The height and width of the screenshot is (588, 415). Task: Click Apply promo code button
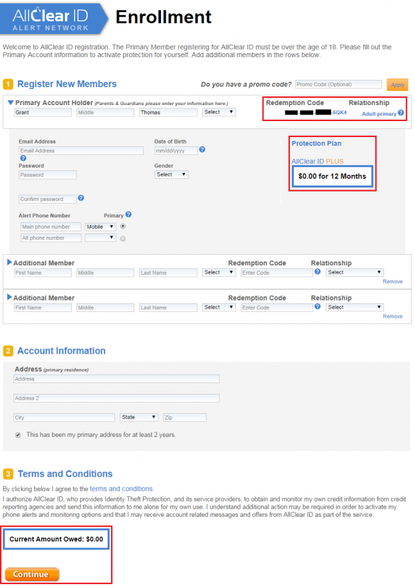[397, 85]
